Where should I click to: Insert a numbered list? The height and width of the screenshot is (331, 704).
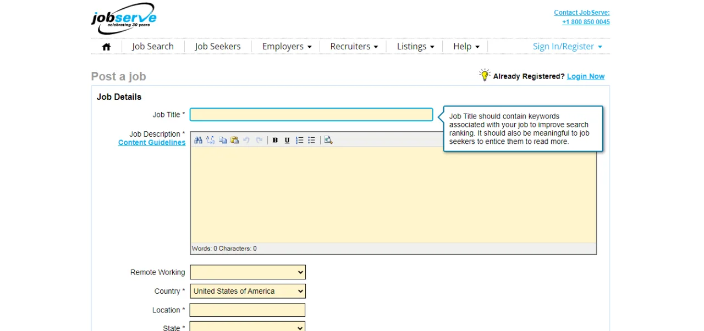click(300, 140)
